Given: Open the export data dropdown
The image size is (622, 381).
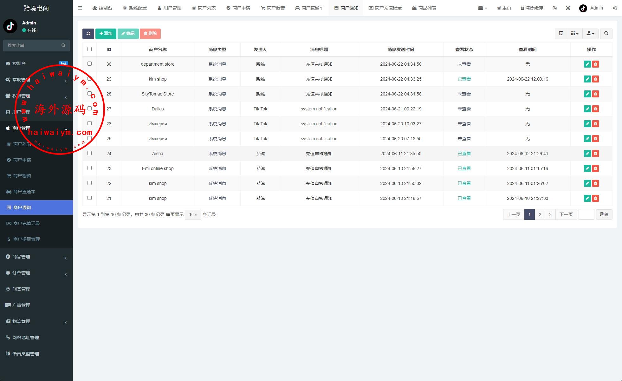Looking at the screenshot, I should point(590,34).
